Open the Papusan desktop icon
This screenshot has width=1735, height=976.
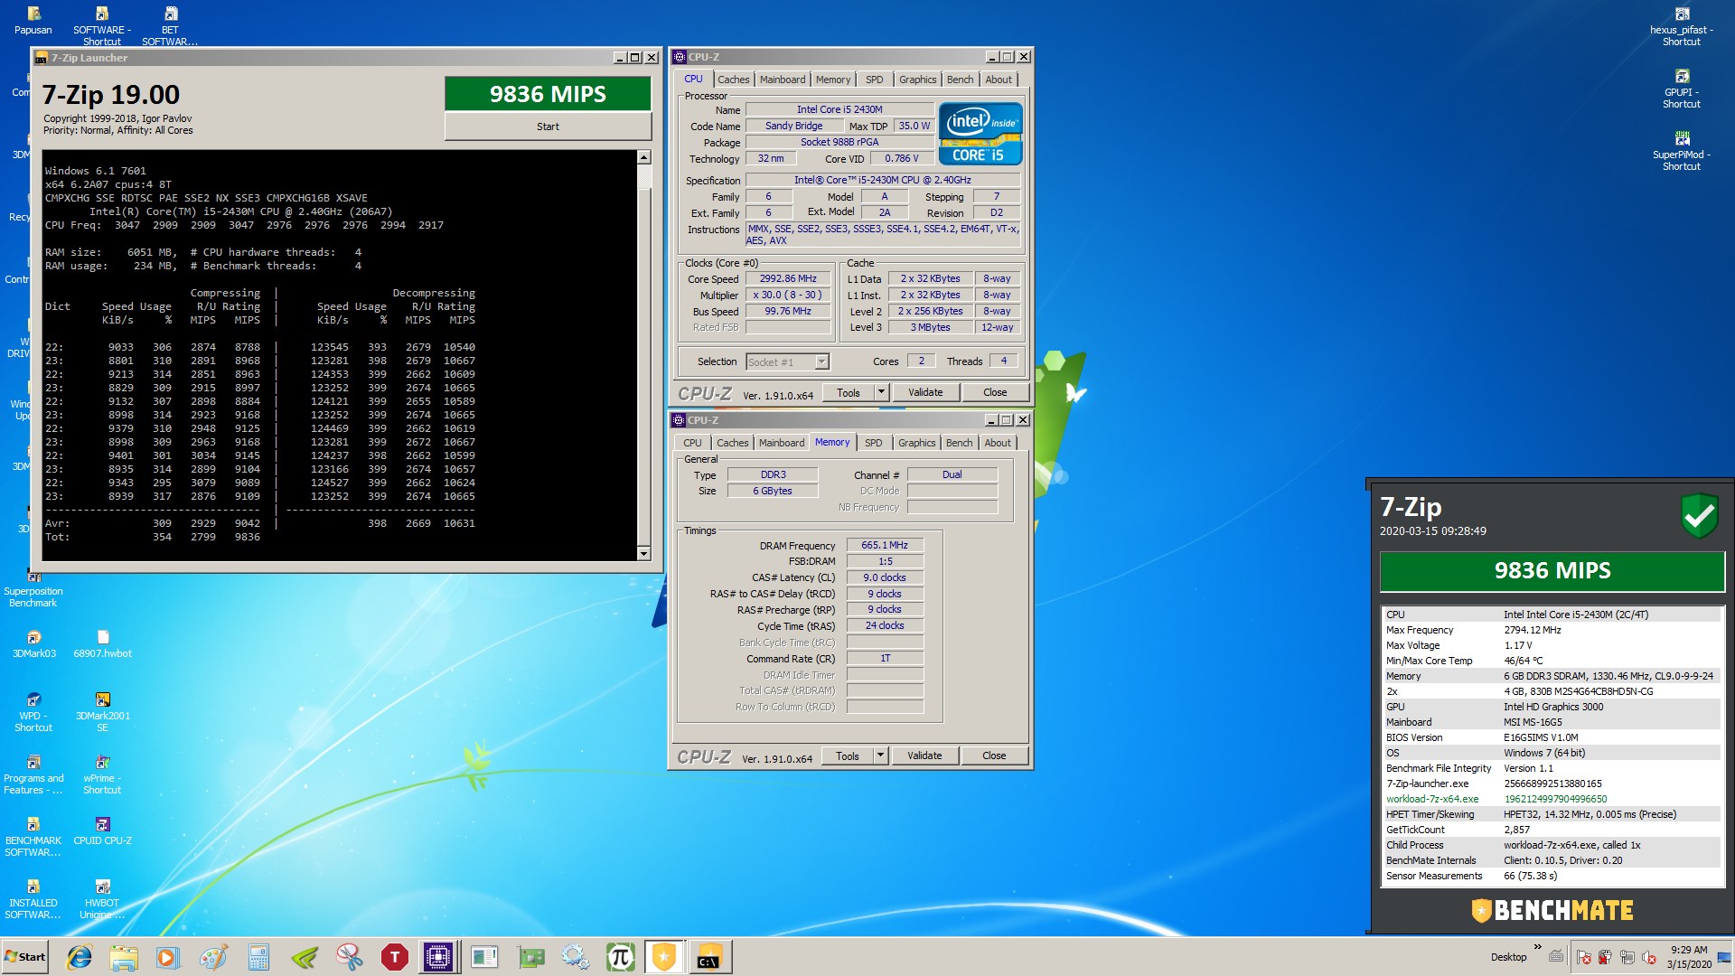click(33, 21)
